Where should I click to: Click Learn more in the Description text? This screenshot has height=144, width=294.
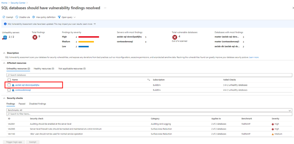[254, 57]
